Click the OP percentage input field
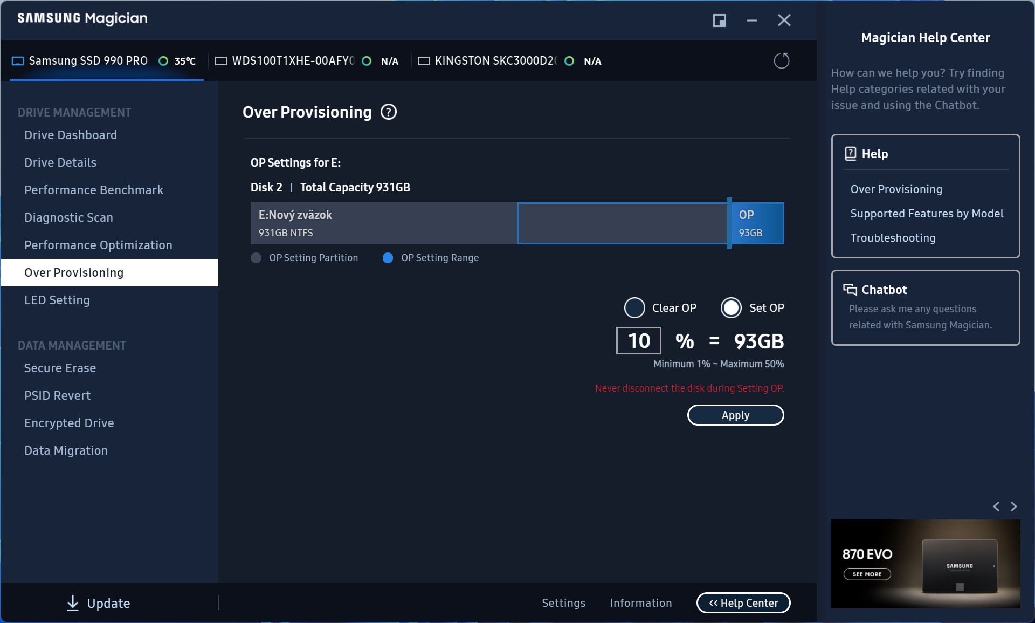 click(x=638, y=341)
